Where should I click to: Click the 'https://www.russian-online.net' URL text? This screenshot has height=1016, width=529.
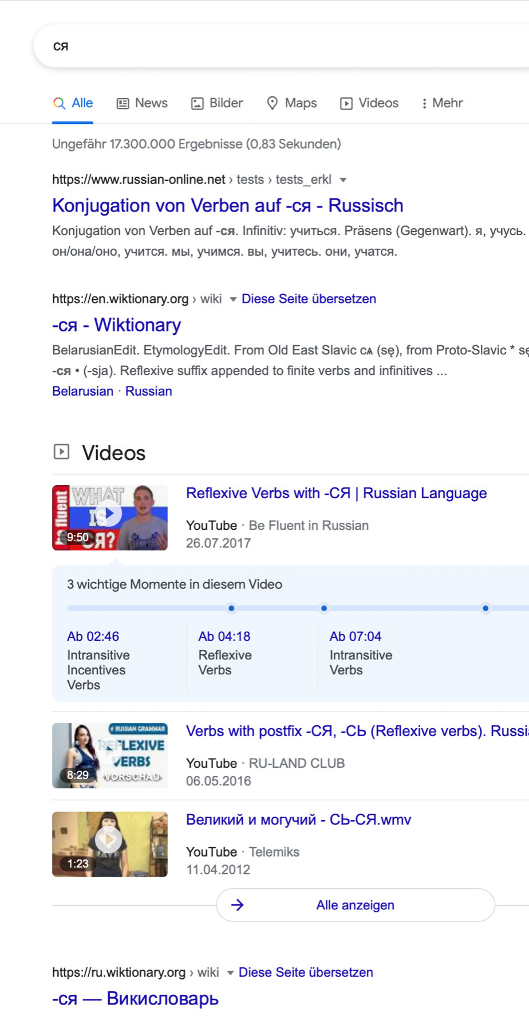tap(139, 179)
